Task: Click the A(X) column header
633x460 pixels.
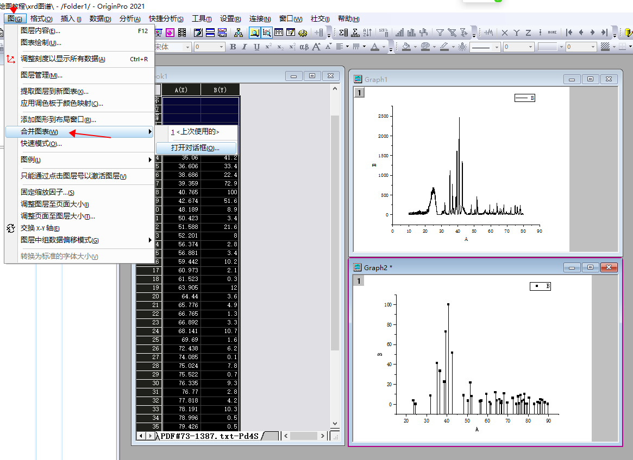Action: click(181, 90)
